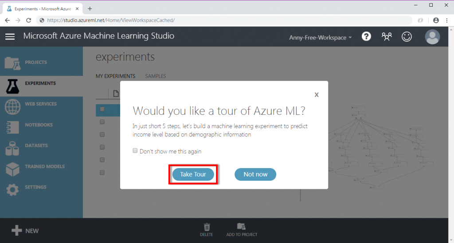Close the Experiments browser tab

click(x=77, y=9)
